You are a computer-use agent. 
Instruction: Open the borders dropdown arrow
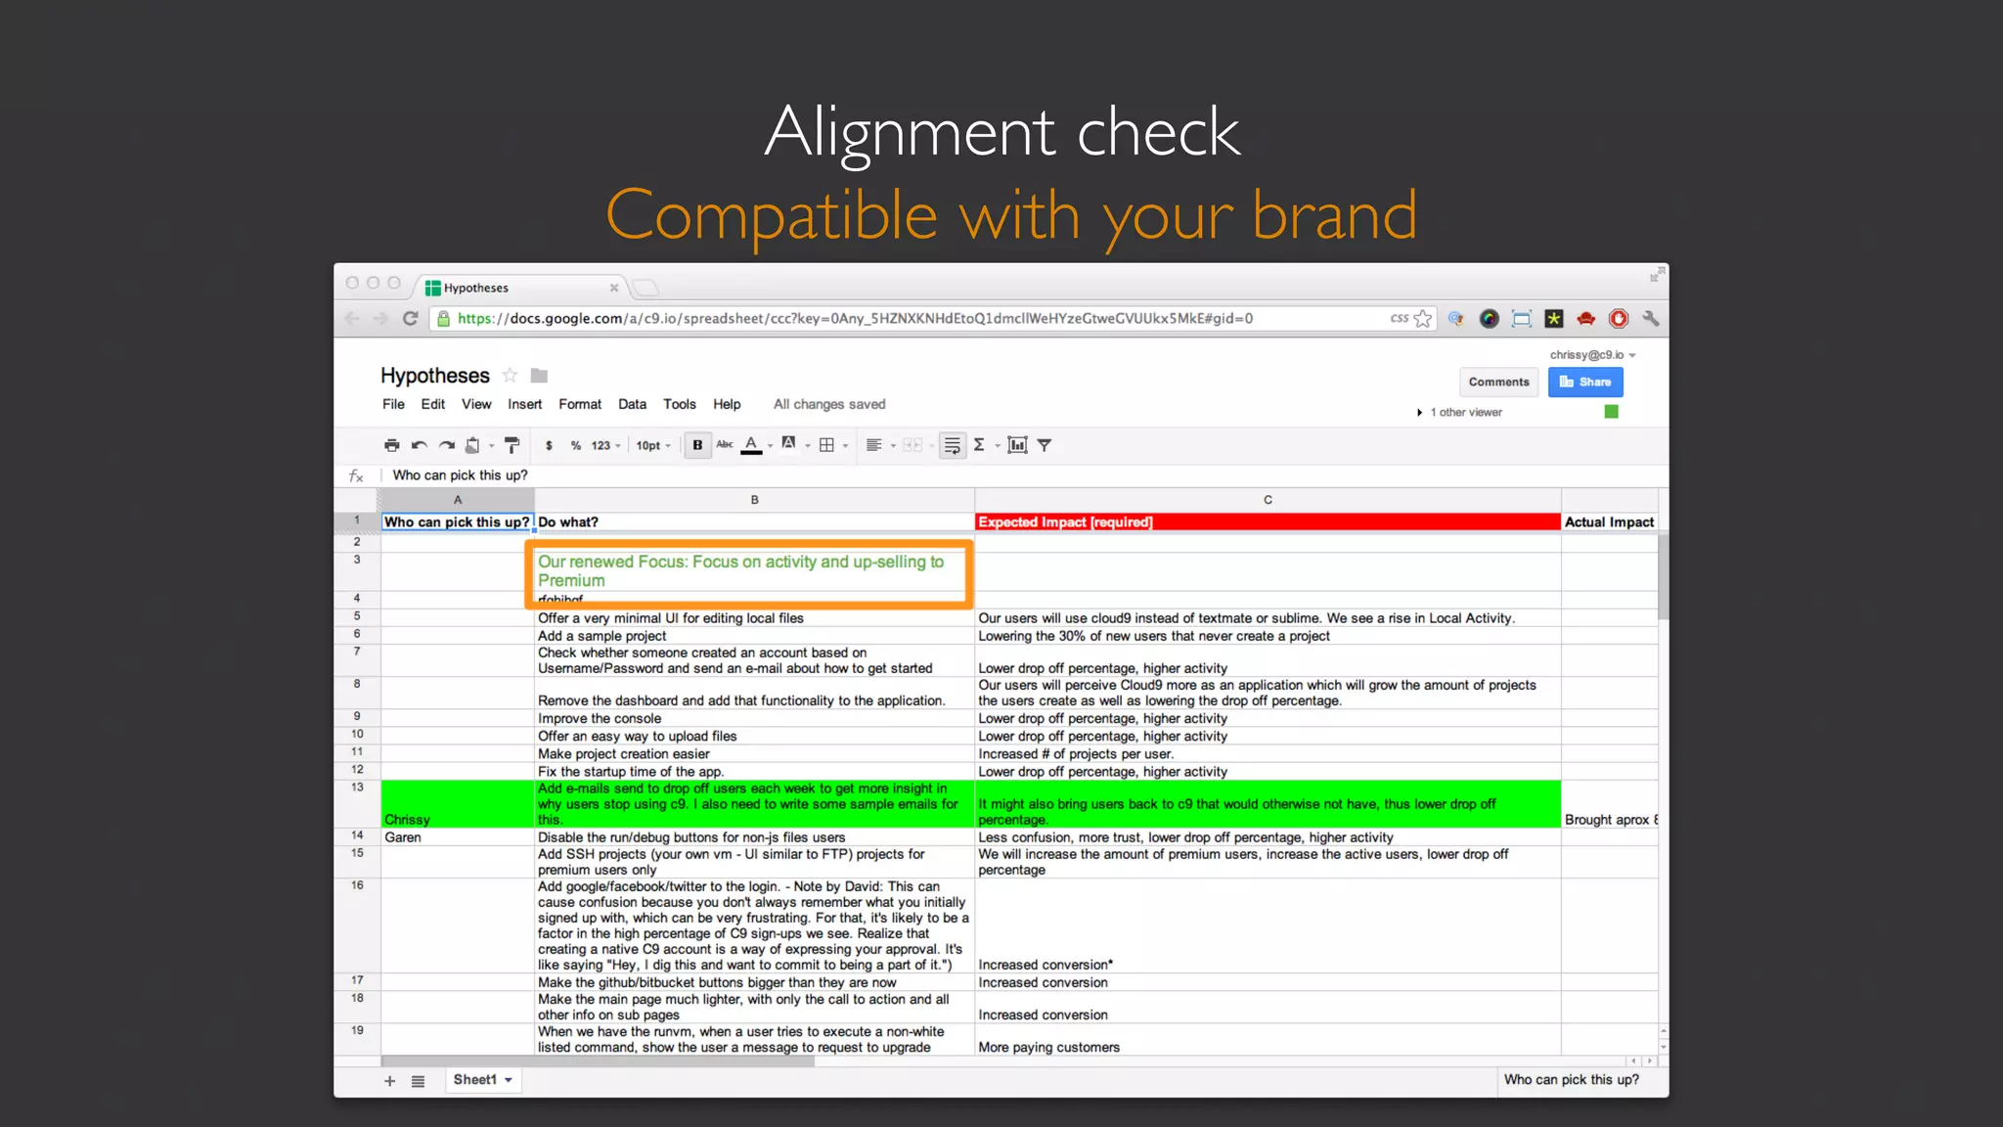pyautogui.click(x=845, y=446)
